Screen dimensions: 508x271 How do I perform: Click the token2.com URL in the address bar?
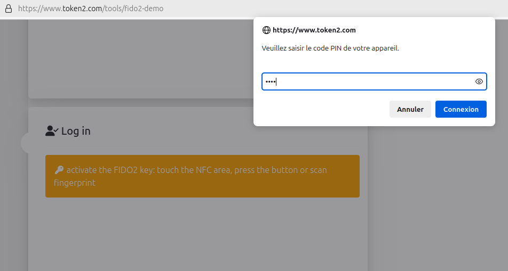pos(91,9)
